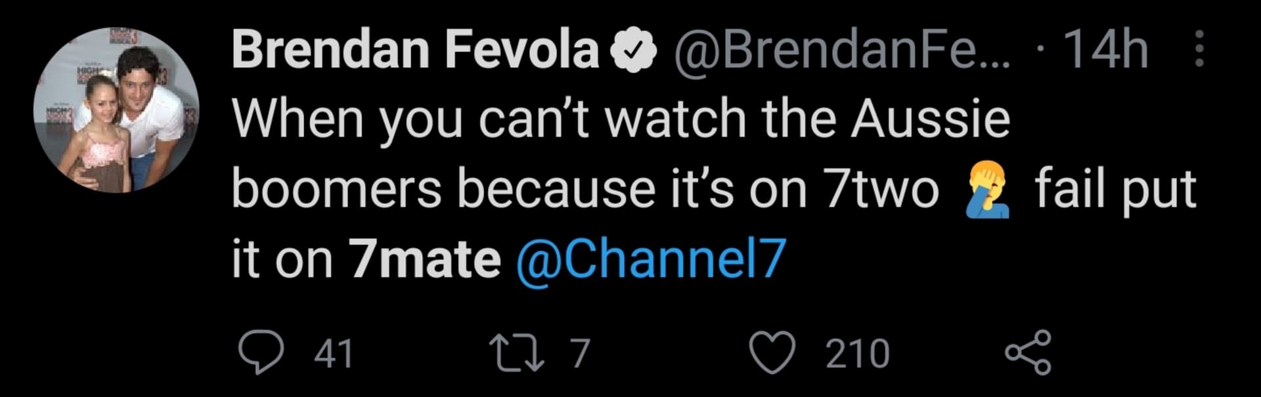Click the tweet's first line about Aussie

621,121
